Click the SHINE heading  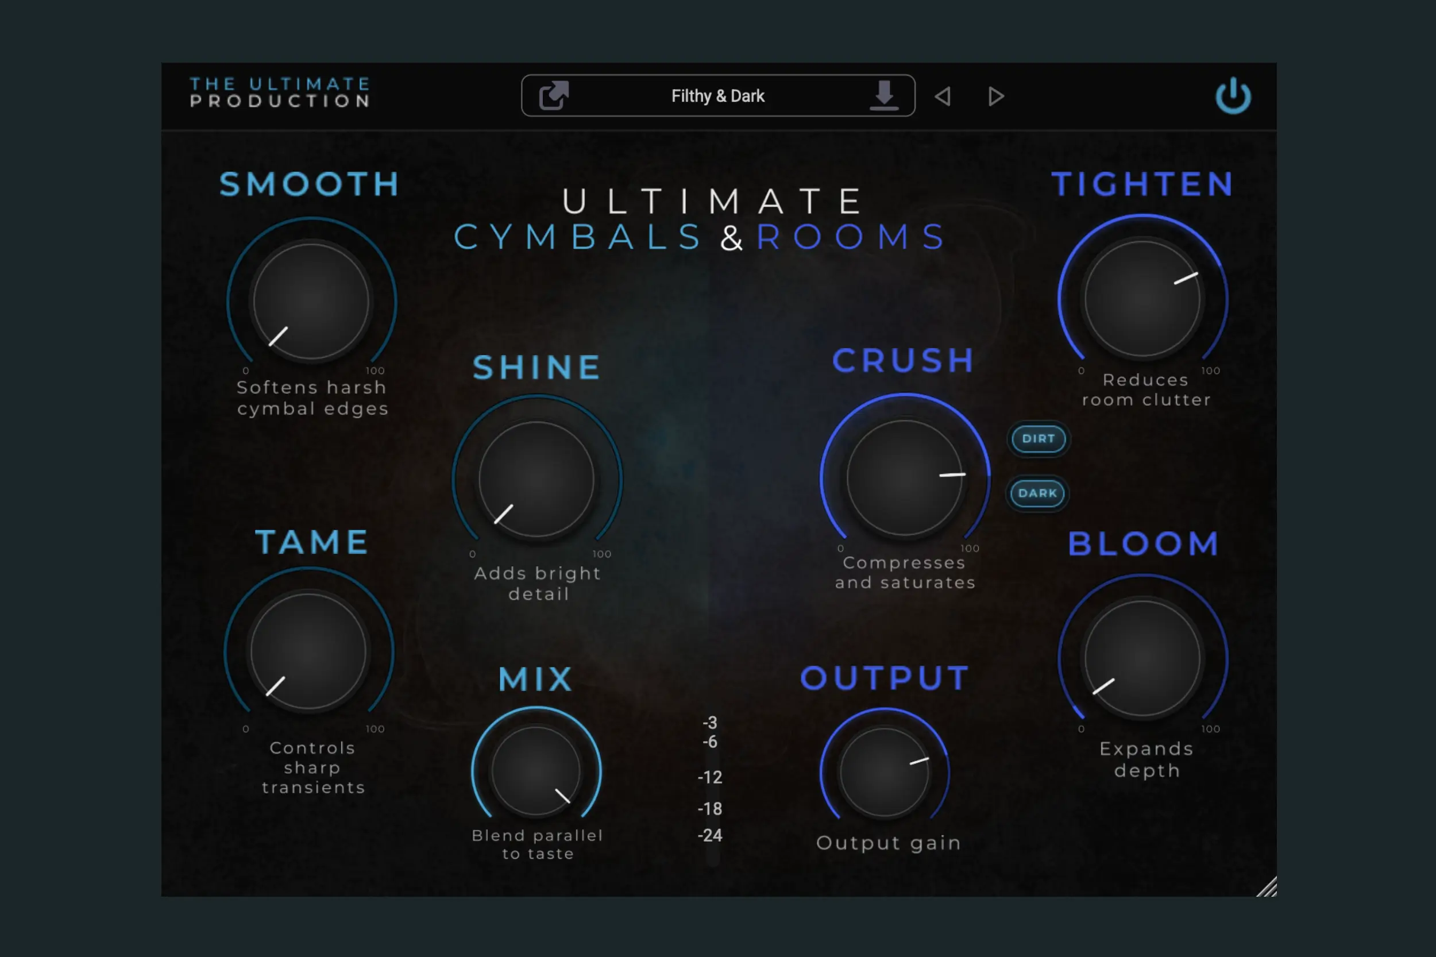coord(537,368)
